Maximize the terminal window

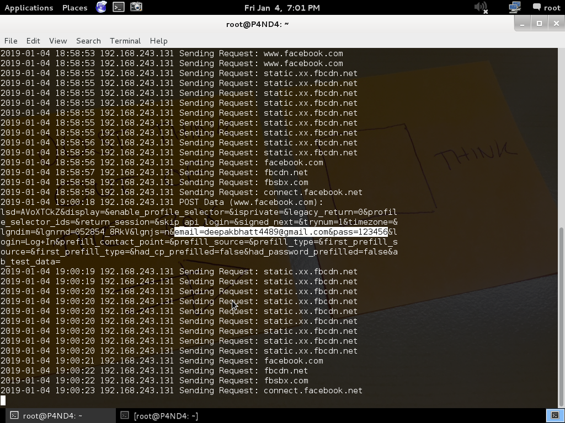[x=539, y=24]
